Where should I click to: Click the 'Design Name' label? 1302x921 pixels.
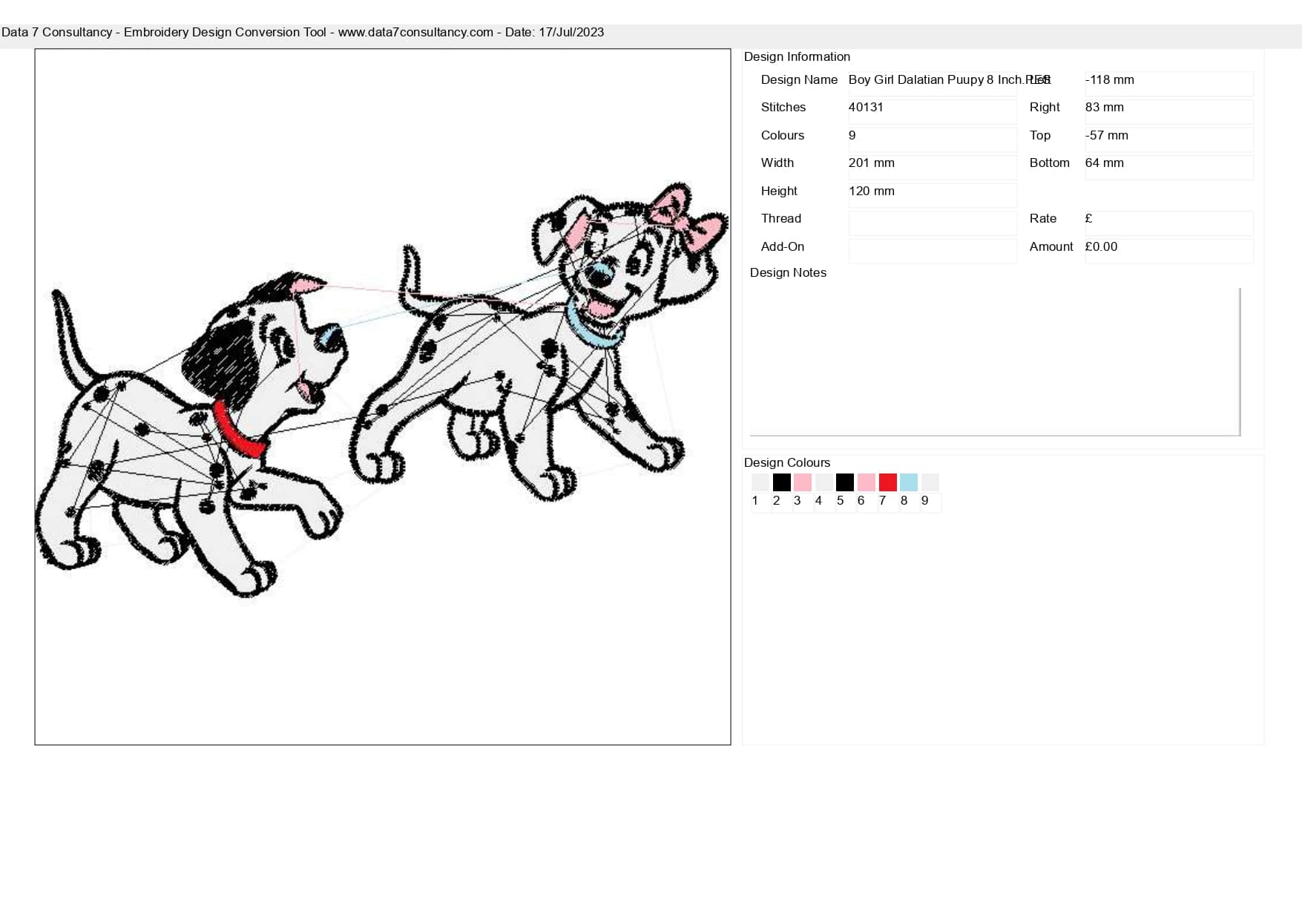coord(799,79)
